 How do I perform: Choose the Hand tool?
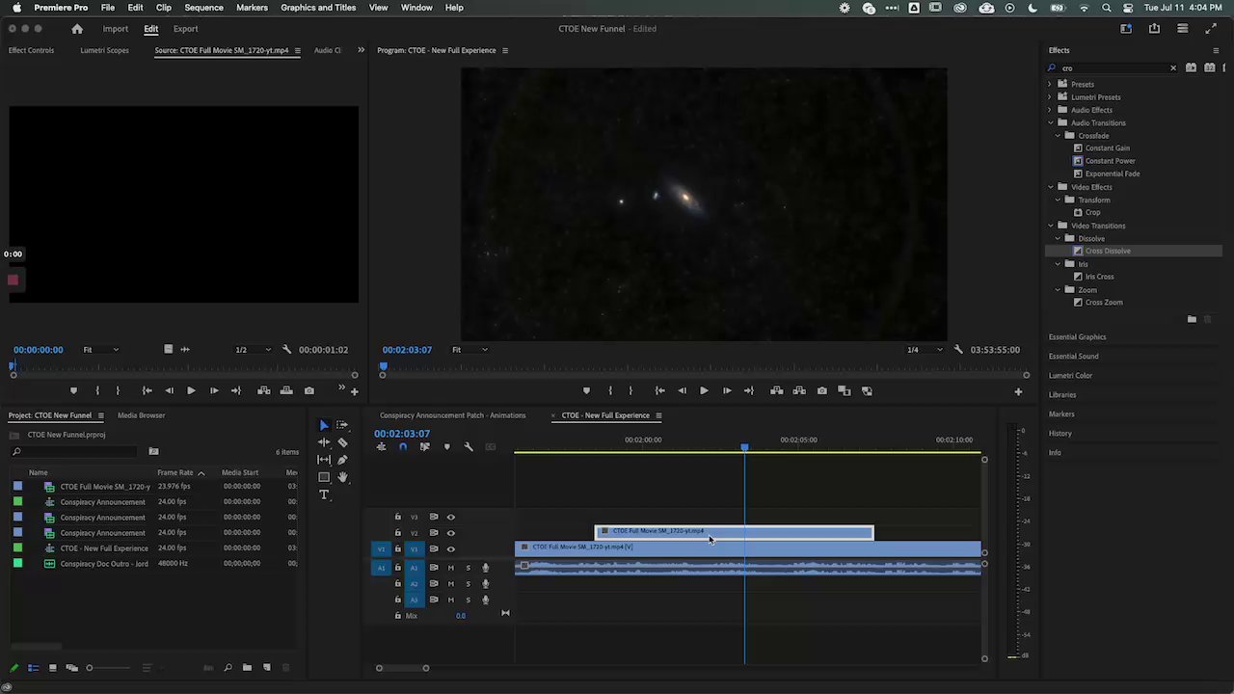(x=342, y=477)
